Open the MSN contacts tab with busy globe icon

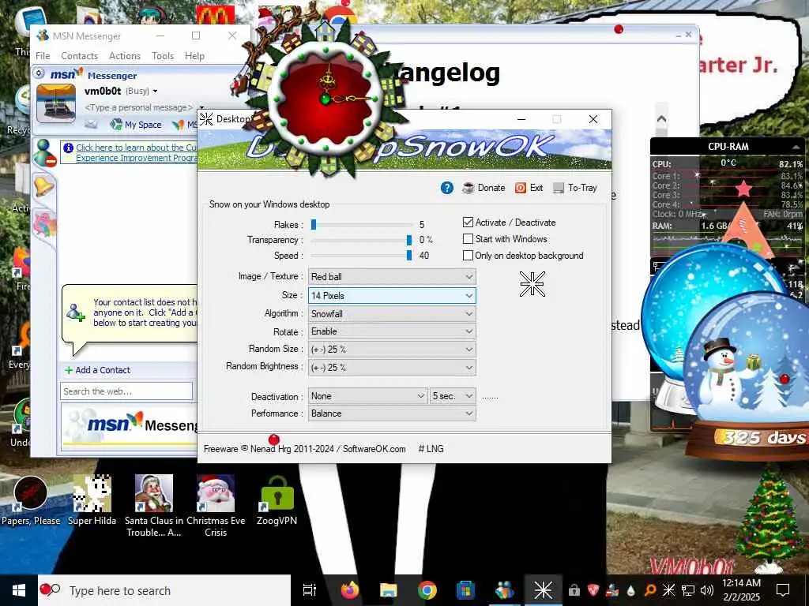tap(44, 153)
